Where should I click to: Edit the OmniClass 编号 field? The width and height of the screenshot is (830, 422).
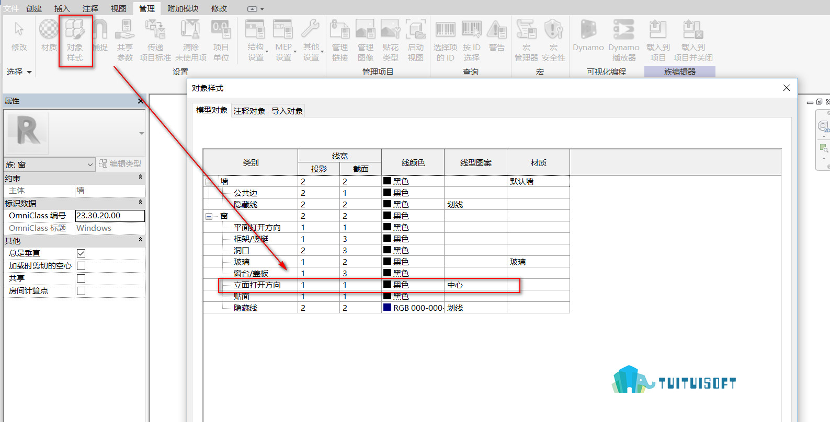[x=110, y=216]
